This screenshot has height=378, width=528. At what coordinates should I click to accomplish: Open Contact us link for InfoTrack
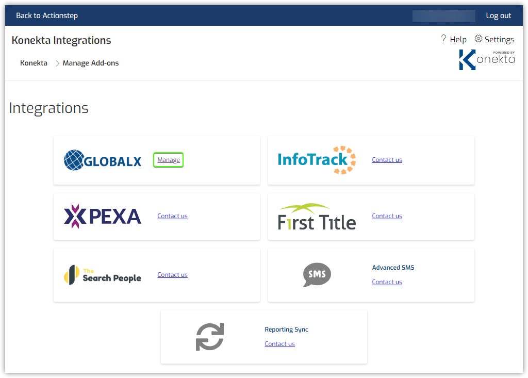[x=387, y=160]
